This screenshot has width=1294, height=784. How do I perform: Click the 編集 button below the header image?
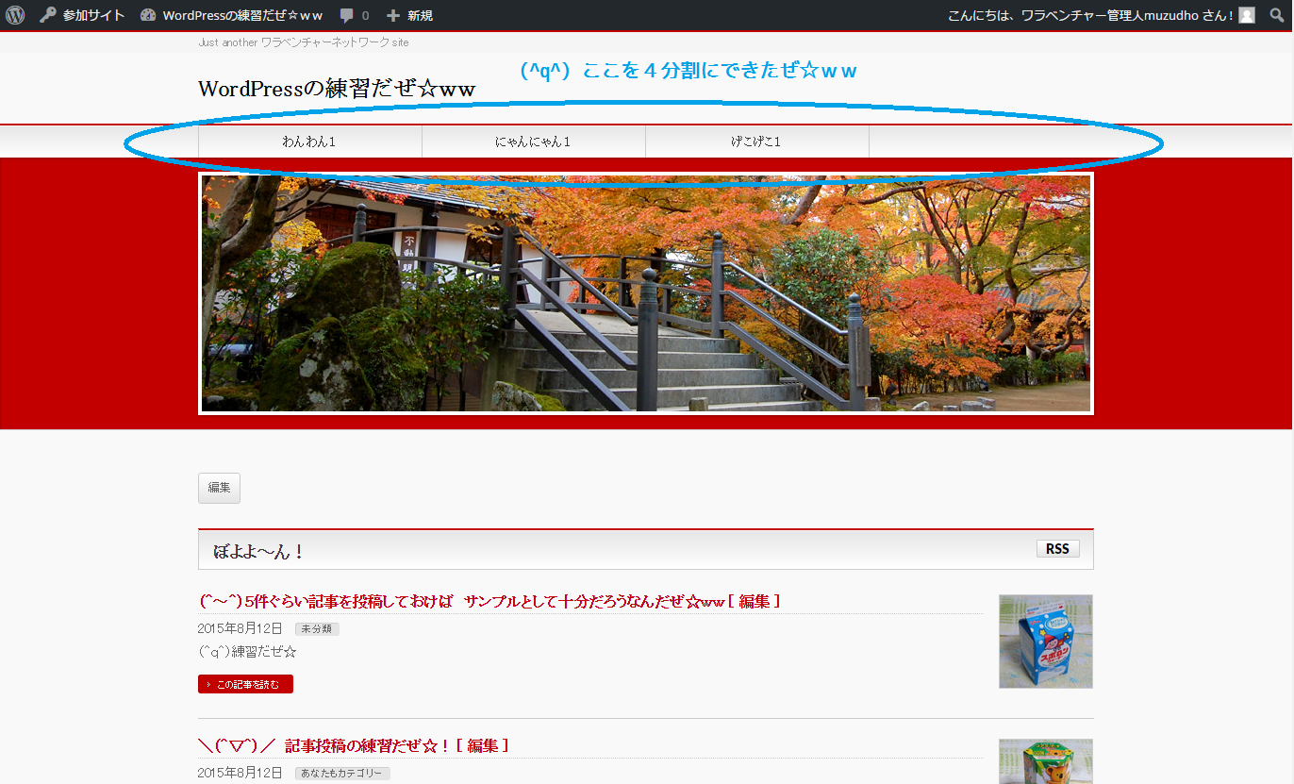pos(219,488)
